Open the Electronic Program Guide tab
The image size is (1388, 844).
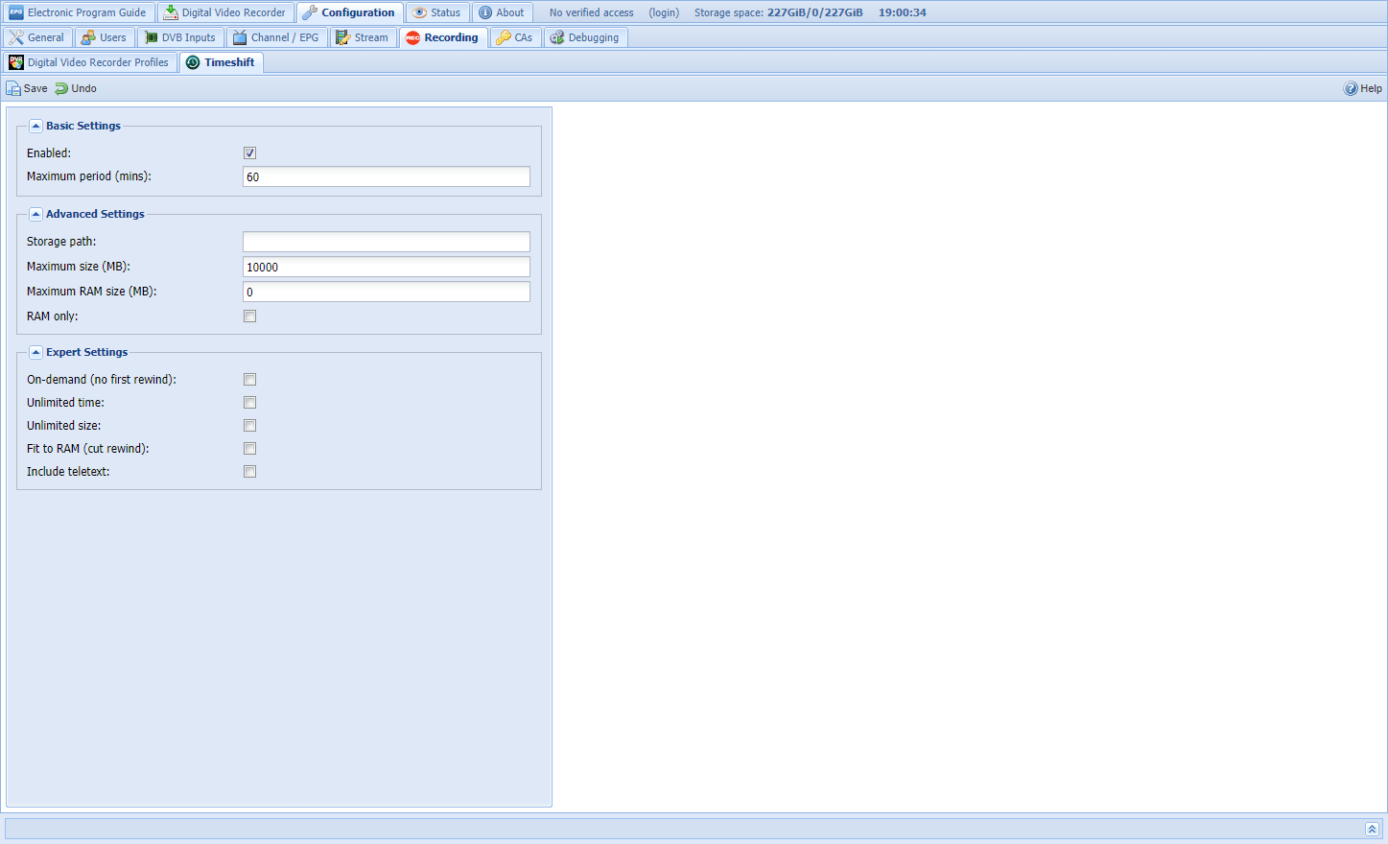coord(78,12)
